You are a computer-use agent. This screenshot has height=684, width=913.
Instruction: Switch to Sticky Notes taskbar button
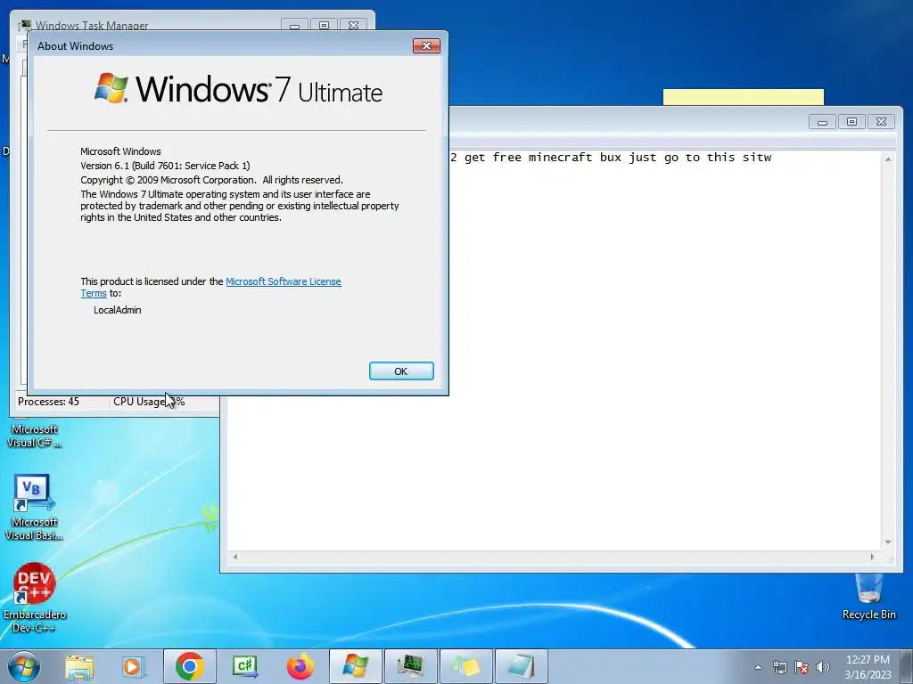tap(466, 666)
